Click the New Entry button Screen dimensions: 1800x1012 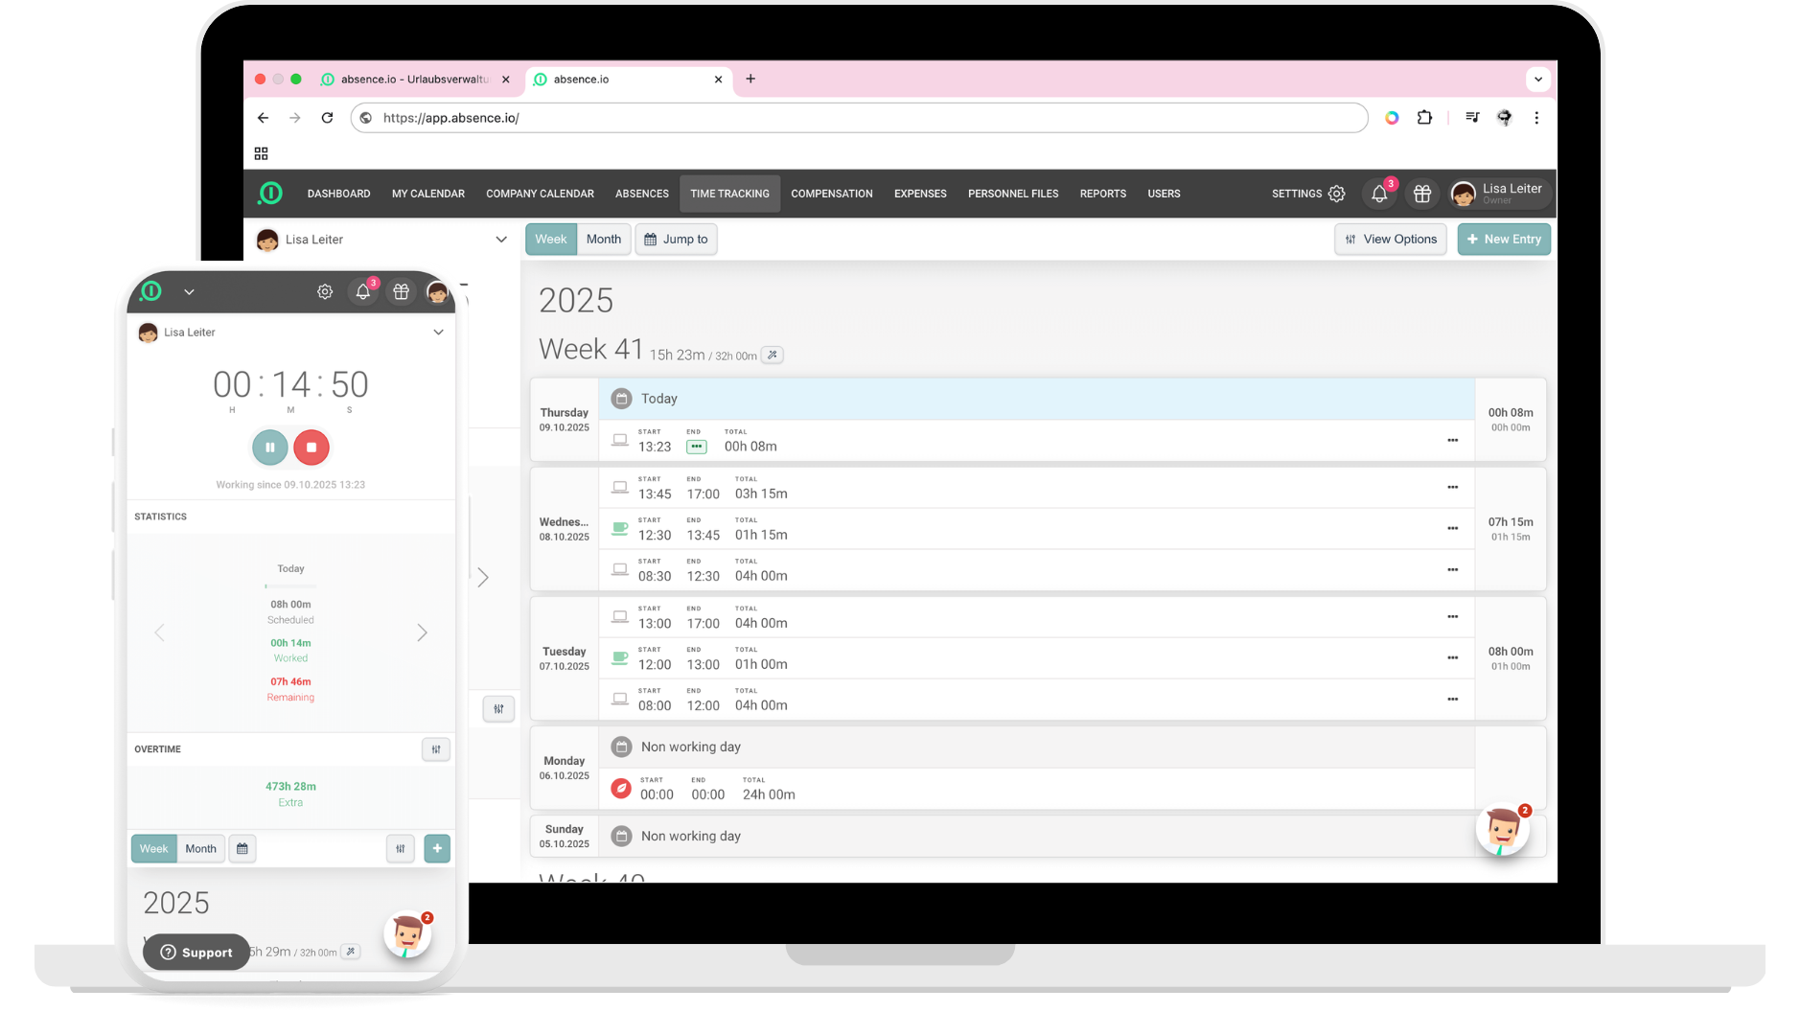pos(1503,240)
